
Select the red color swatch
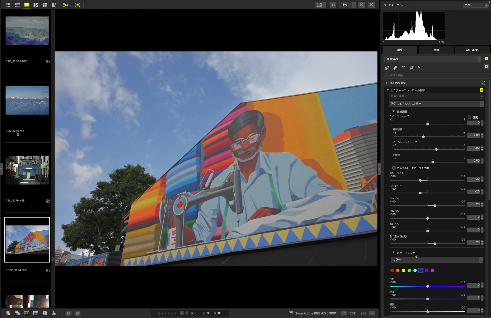[x=392, y=270]
